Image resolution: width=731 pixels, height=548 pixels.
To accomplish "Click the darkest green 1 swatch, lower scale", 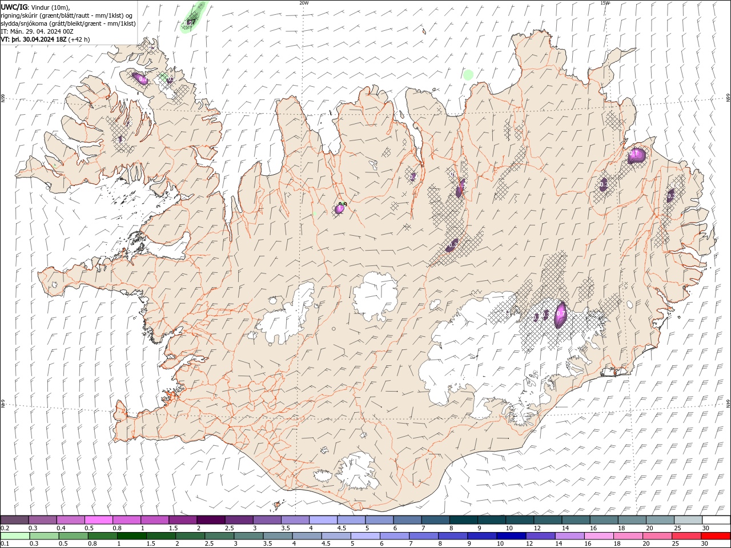I will point(131,536).
